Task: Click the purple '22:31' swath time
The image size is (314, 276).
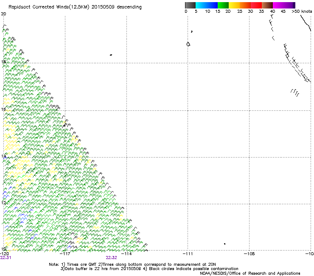Action: click(x=6, y=258)
